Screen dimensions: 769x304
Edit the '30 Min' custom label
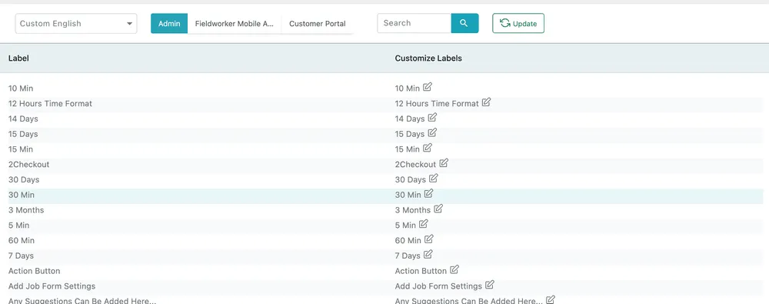pos(428,193)
